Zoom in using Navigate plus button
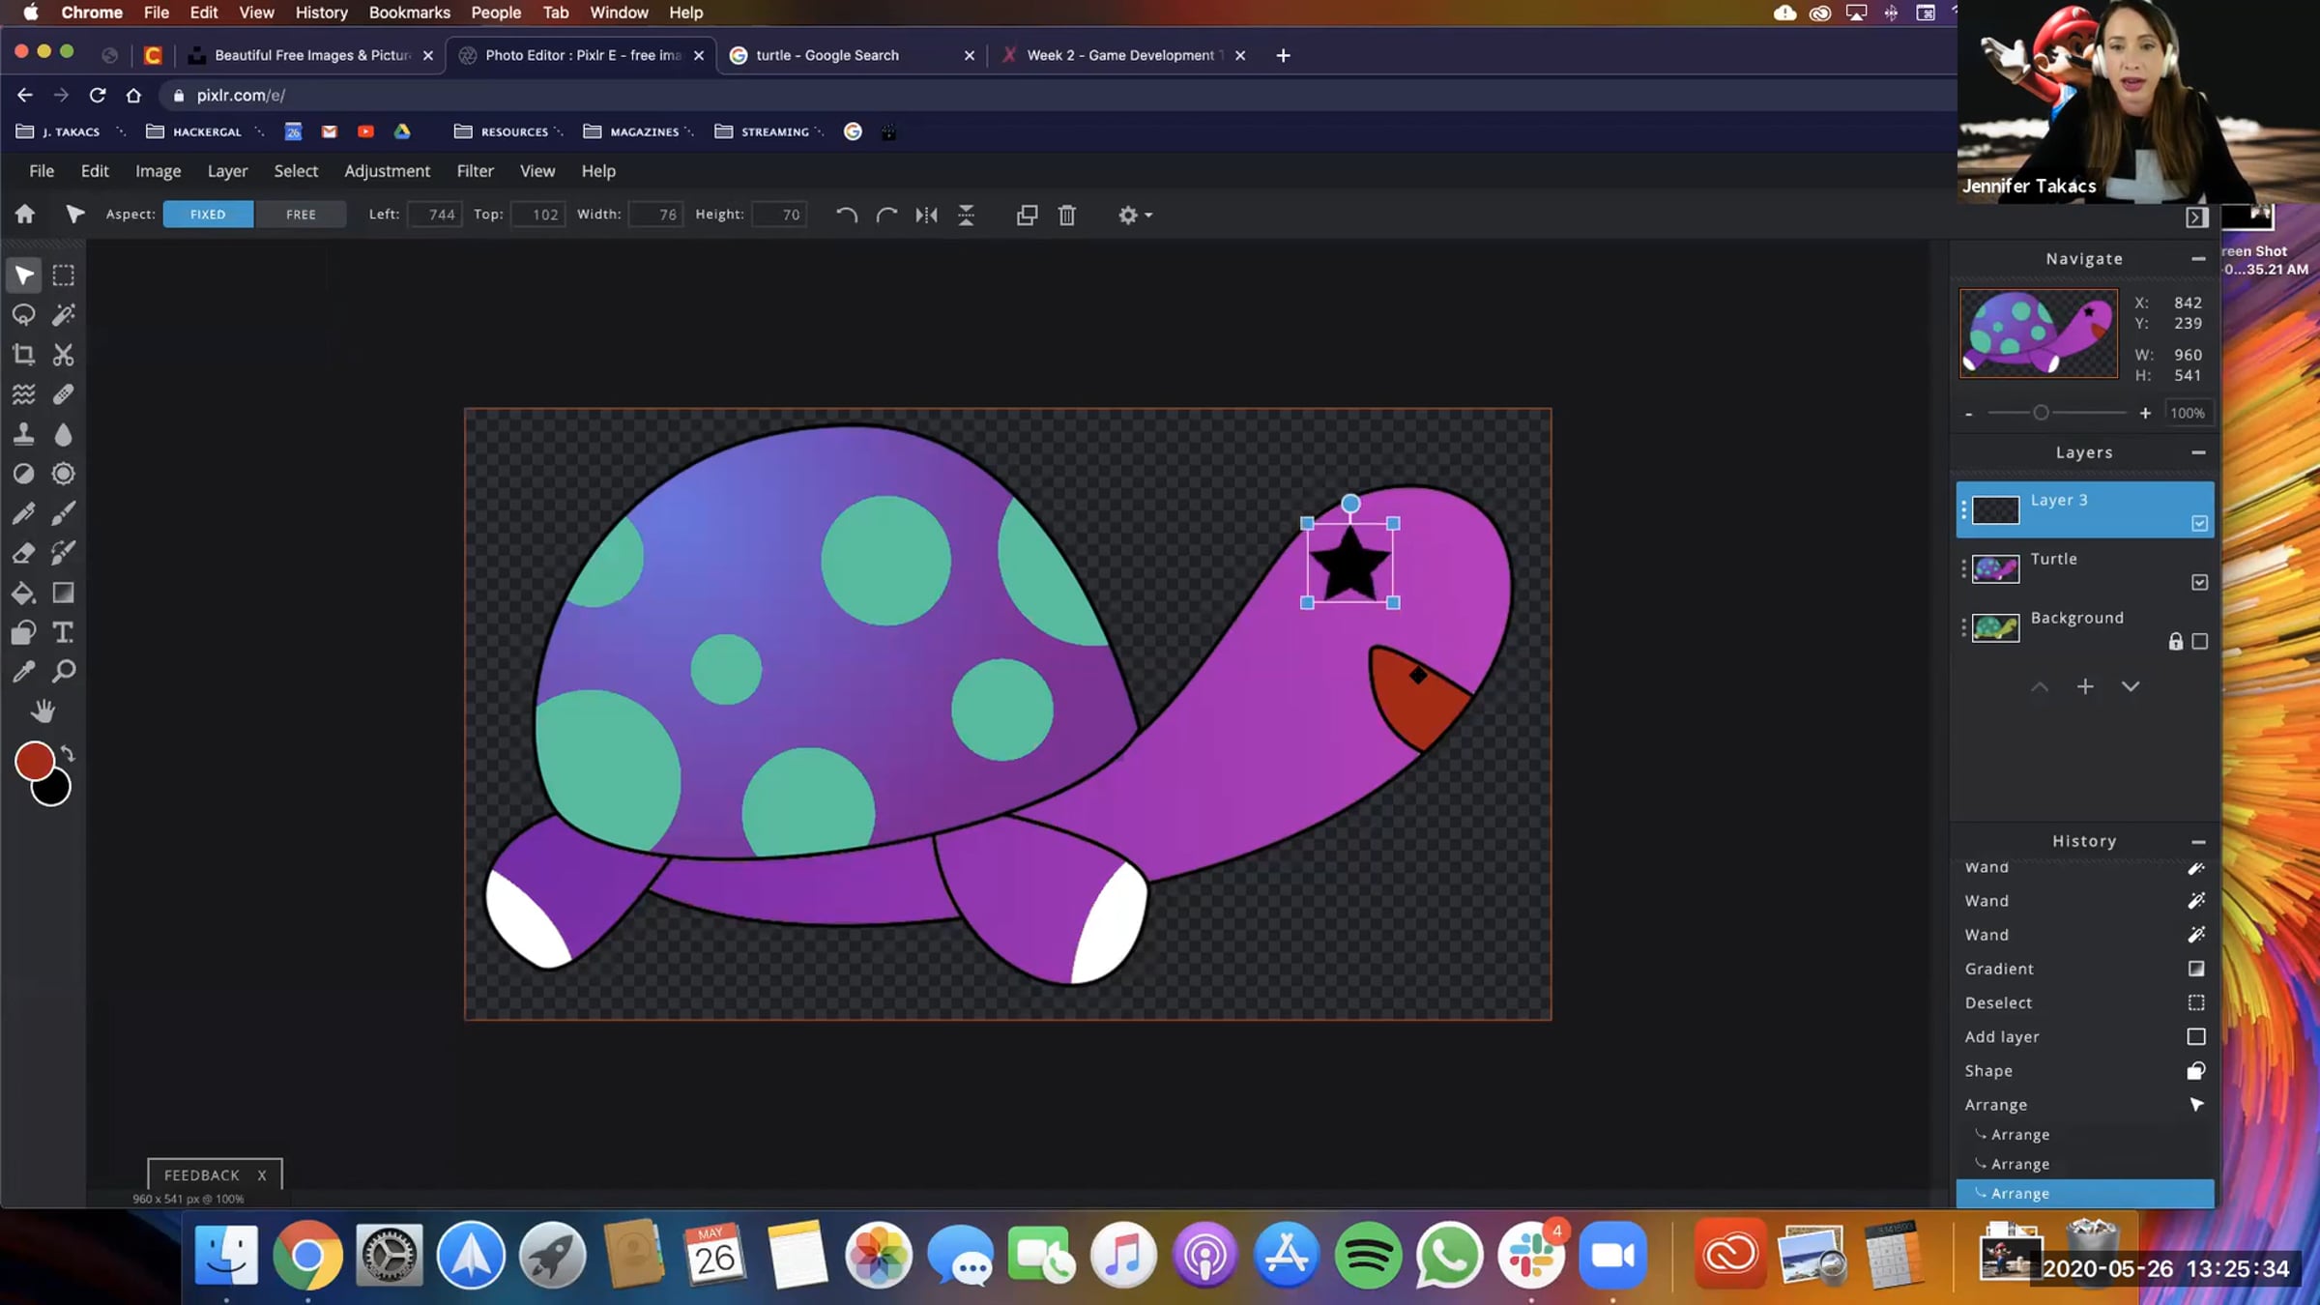 pyautogui.click(x=2145, y=414)
